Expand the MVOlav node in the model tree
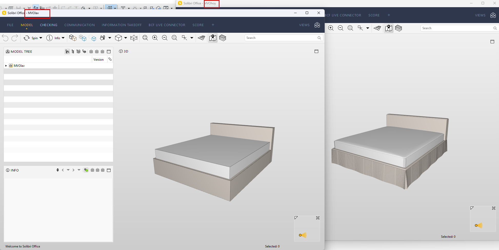 pyautogui.click(x=6, y=66)
